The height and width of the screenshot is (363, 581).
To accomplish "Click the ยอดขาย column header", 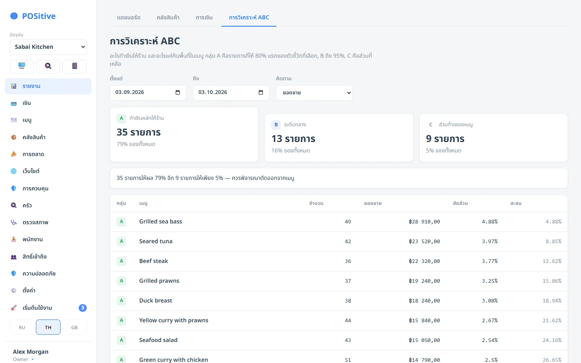I will point(373,203).
